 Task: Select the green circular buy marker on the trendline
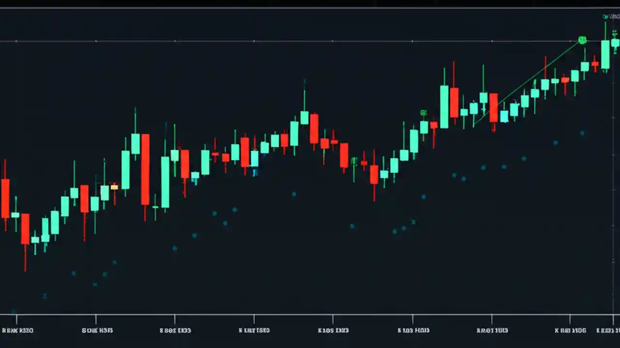click(x=582, y=41)
